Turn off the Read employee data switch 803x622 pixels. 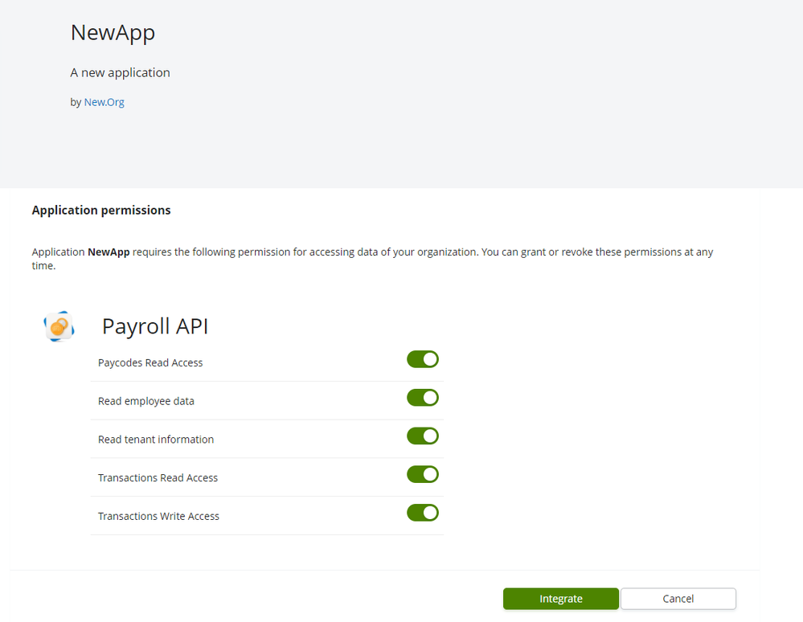click(422, 397)
